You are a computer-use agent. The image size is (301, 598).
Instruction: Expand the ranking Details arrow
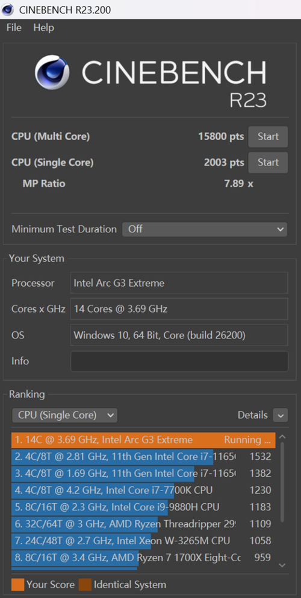tap(281, 415)
